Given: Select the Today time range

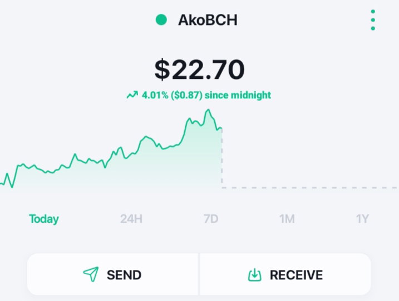Looking at the screenshot, I should (x=44, y=219).
